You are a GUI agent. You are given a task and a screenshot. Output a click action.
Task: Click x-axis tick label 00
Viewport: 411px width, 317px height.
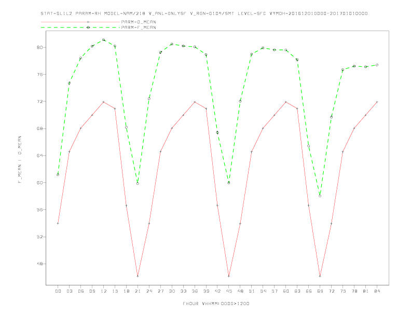coord(58,291)
